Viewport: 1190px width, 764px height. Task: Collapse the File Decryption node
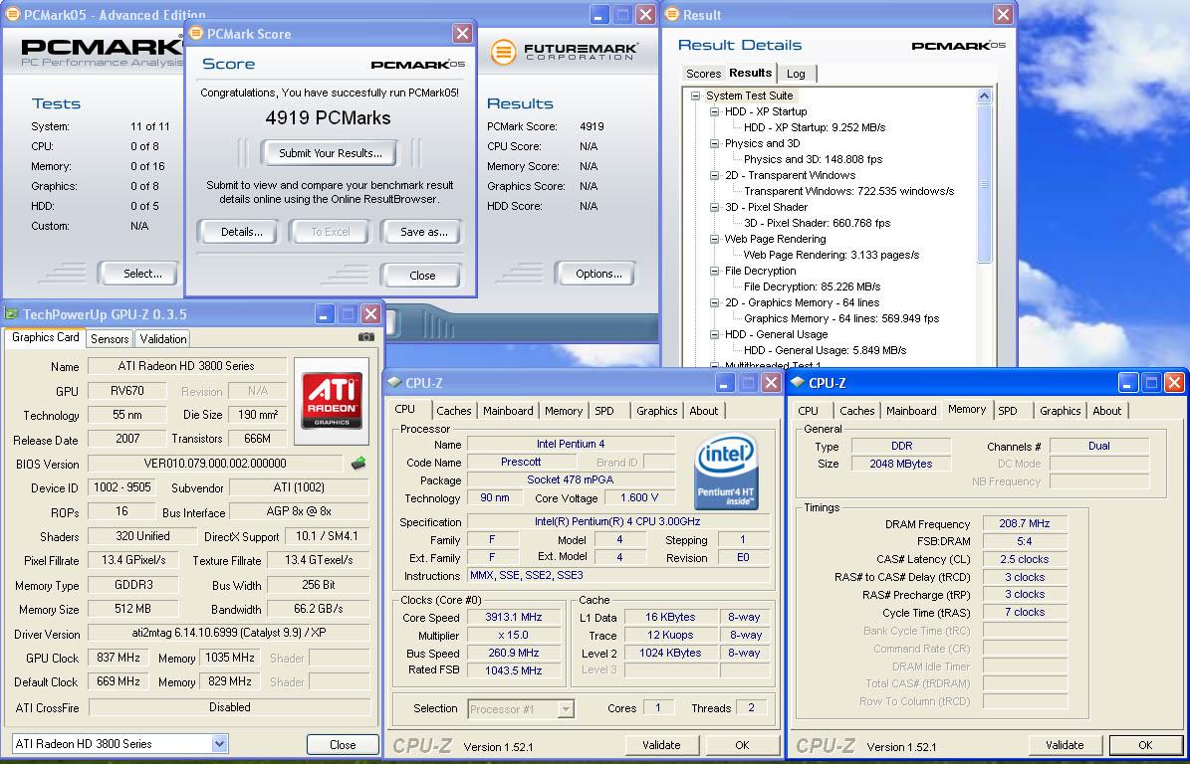click(714, 271)
